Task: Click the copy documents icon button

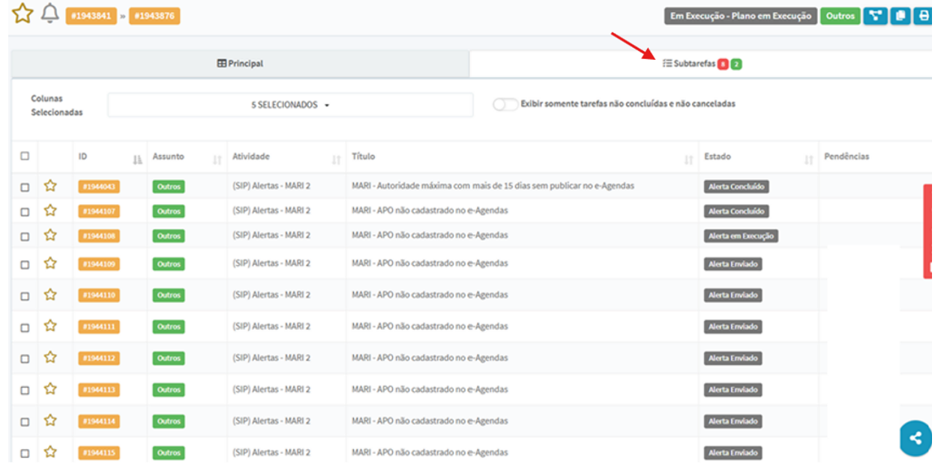Action: click(x=901, y=16)
